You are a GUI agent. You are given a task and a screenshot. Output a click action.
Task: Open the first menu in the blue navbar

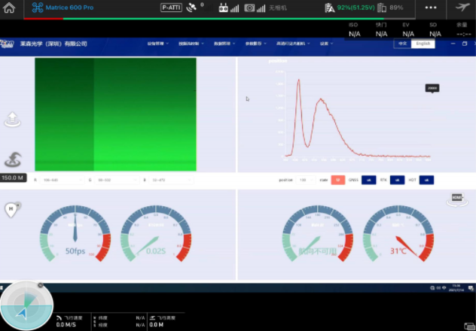pyautogui.click(x=157, y=44)
